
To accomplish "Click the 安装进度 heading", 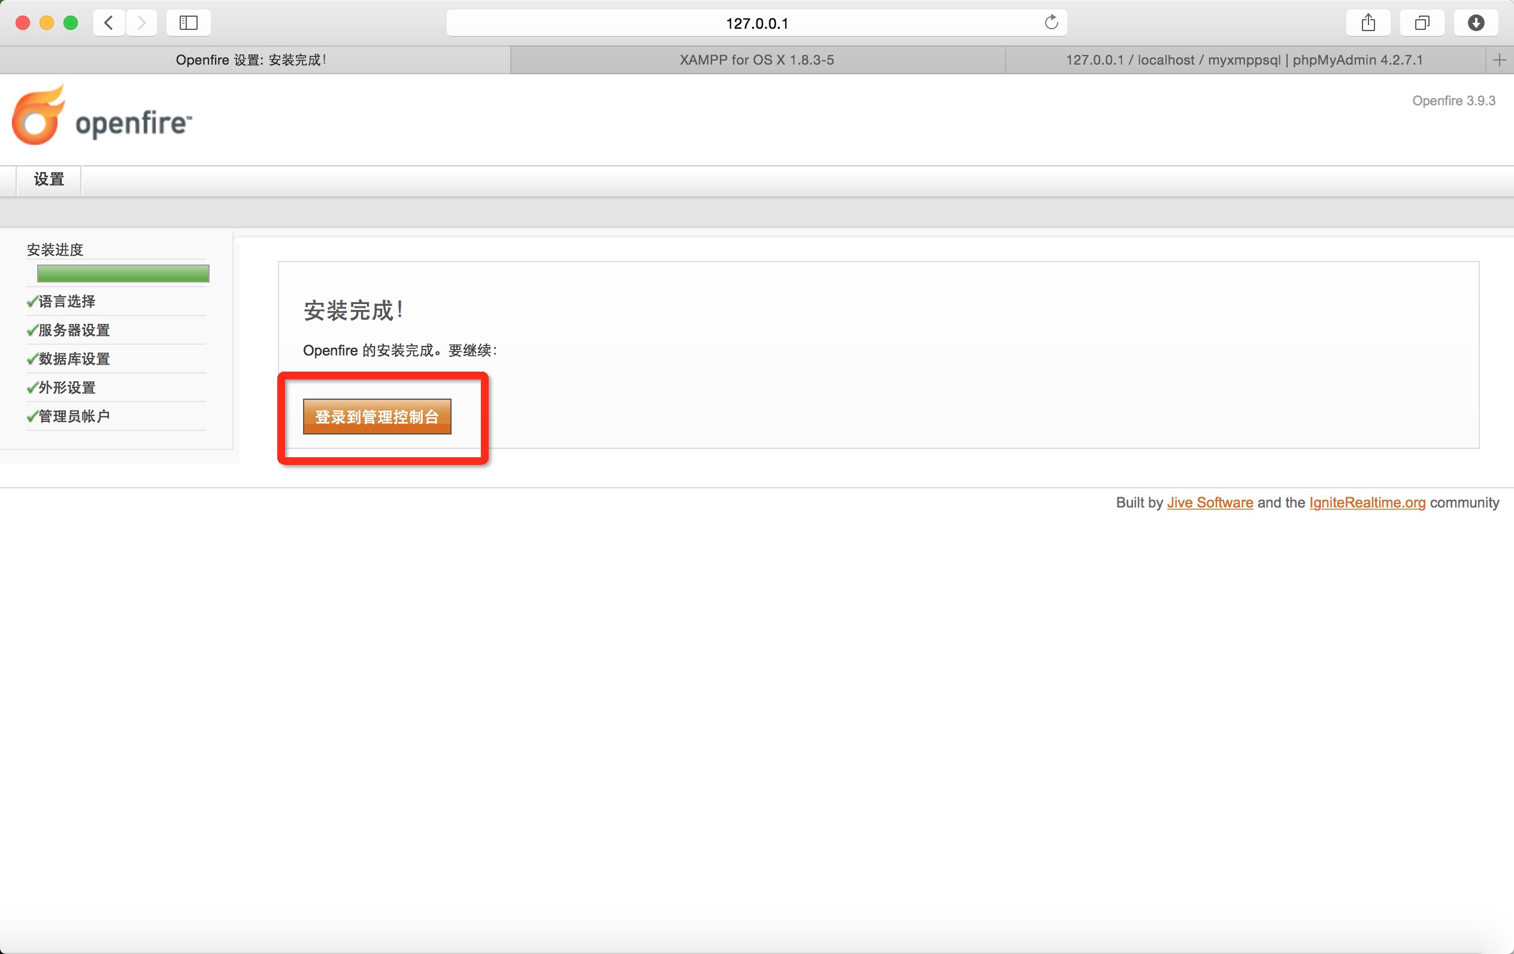I will click(55, 250).
